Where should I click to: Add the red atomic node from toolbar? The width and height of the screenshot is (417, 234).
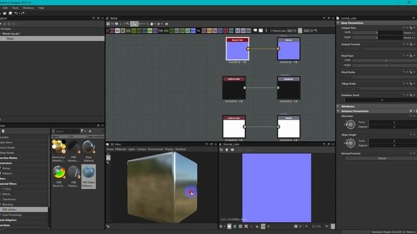click(225, 31)
